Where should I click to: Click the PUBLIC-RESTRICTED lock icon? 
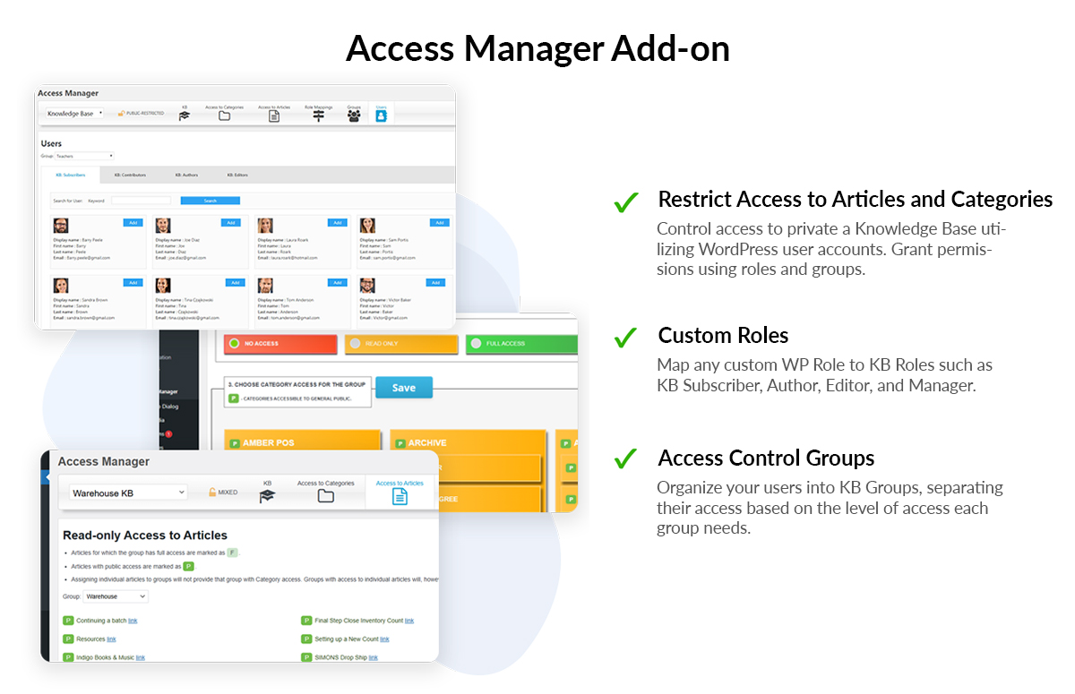tap(121, 113)
